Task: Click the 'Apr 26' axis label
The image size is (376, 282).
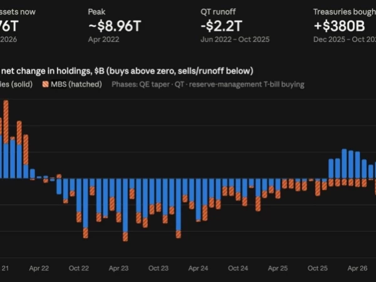Action: [x=357, y=268]
